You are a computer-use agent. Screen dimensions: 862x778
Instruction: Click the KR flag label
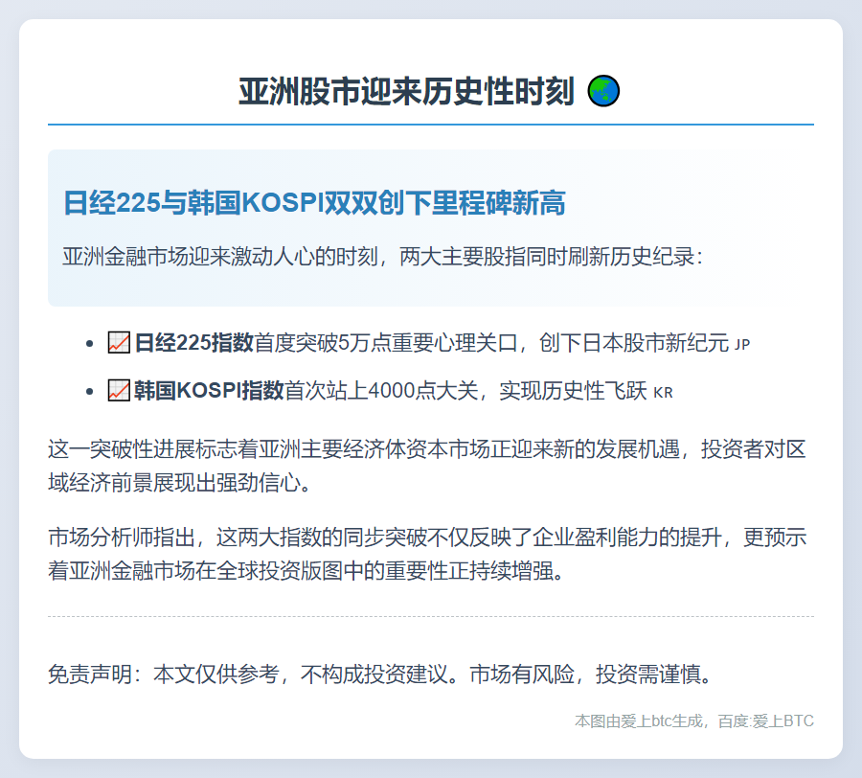[663, 393]
